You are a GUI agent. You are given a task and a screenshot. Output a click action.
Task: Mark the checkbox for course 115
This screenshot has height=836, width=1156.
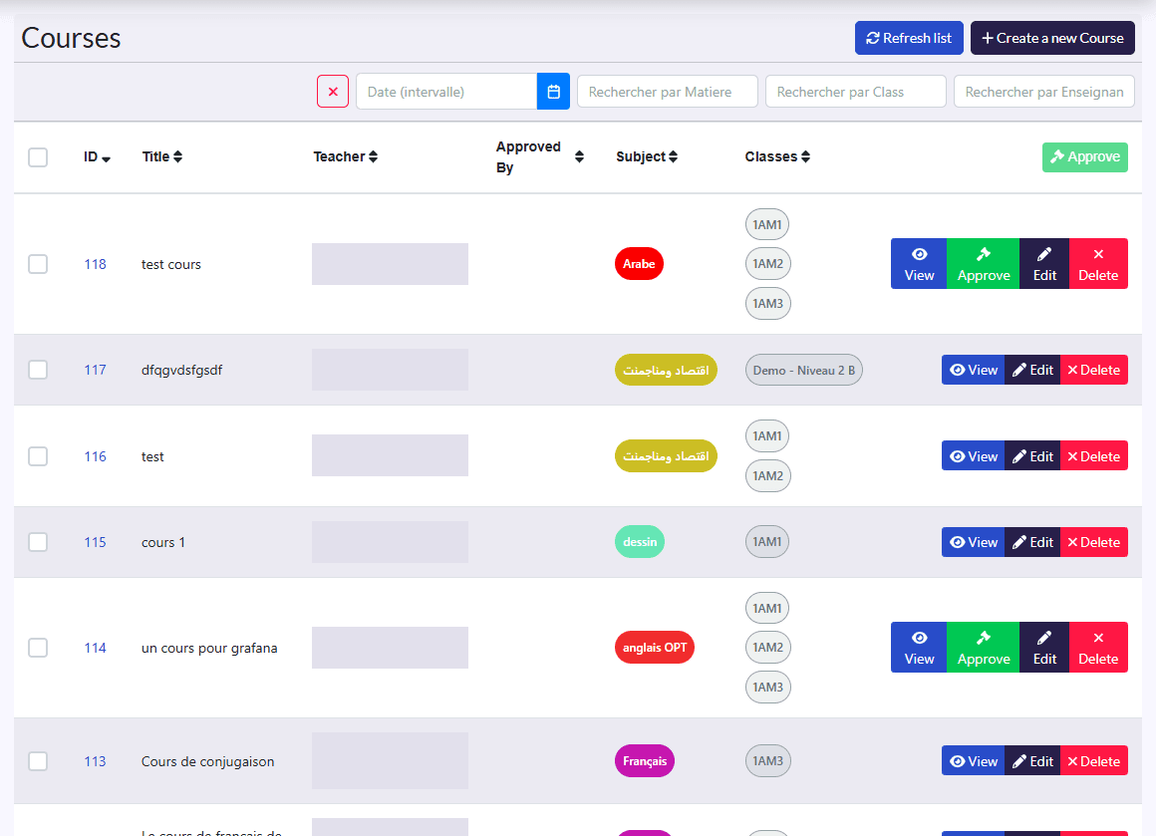tap(38, 542)
